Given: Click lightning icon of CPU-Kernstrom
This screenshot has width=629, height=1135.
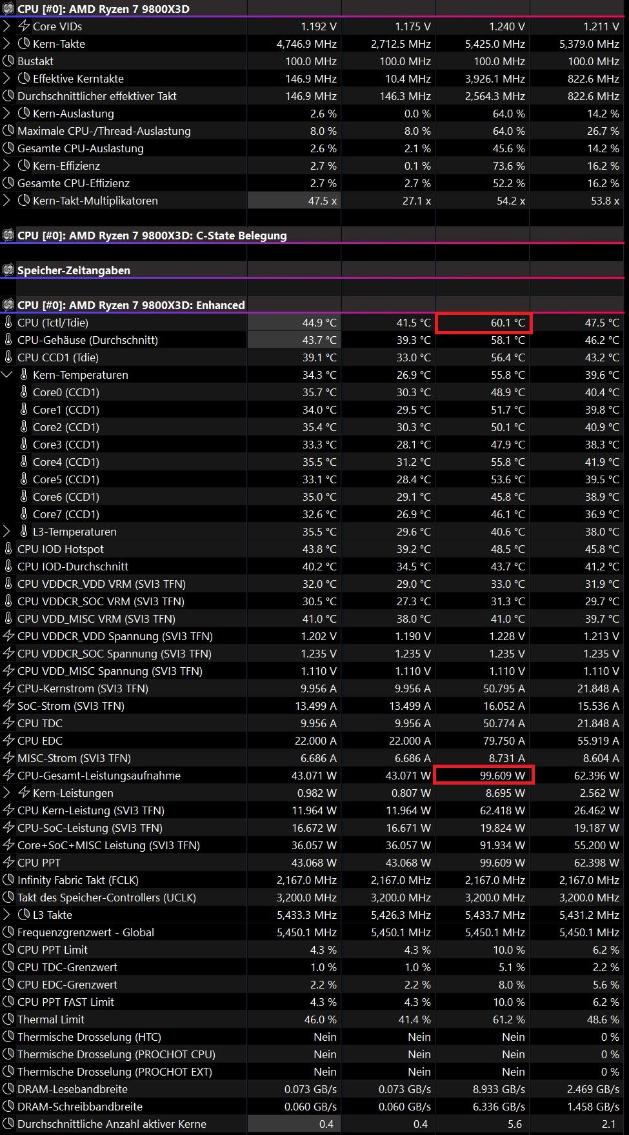Looking at the screenshot, I should (8, 688).
